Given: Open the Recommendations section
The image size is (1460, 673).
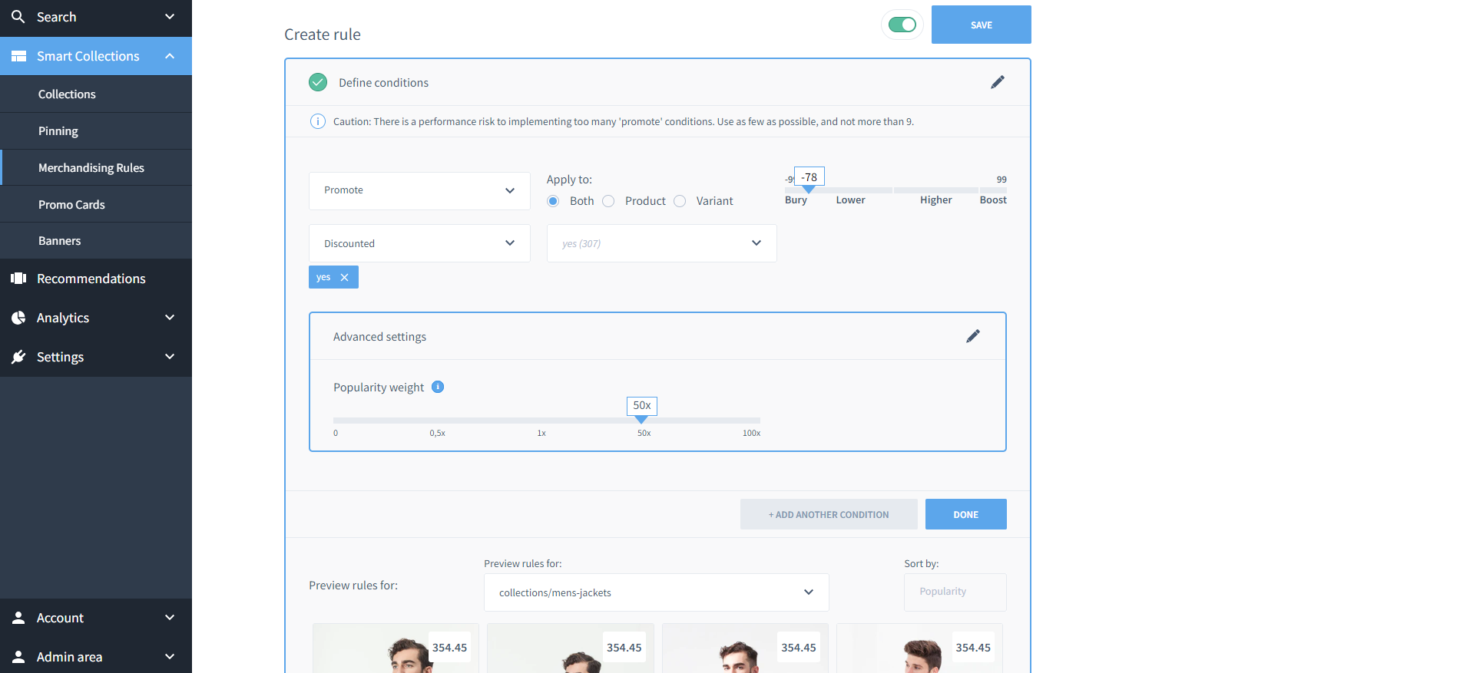Looking at the screenshot, I should [x=96, y=278].
